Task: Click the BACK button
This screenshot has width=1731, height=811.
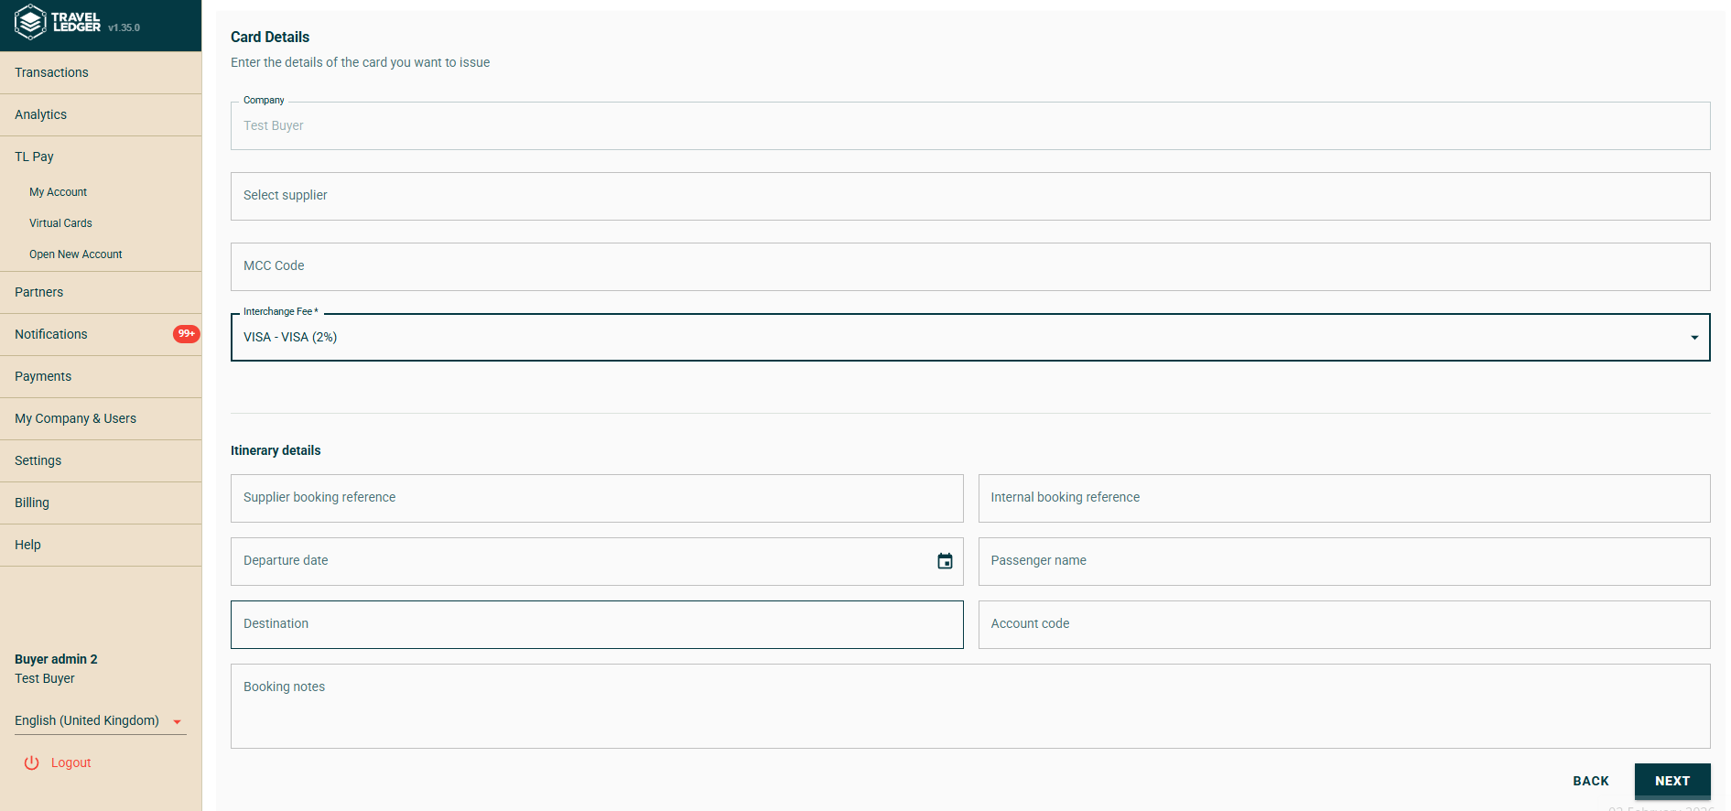Action: tap(1590, 781)
